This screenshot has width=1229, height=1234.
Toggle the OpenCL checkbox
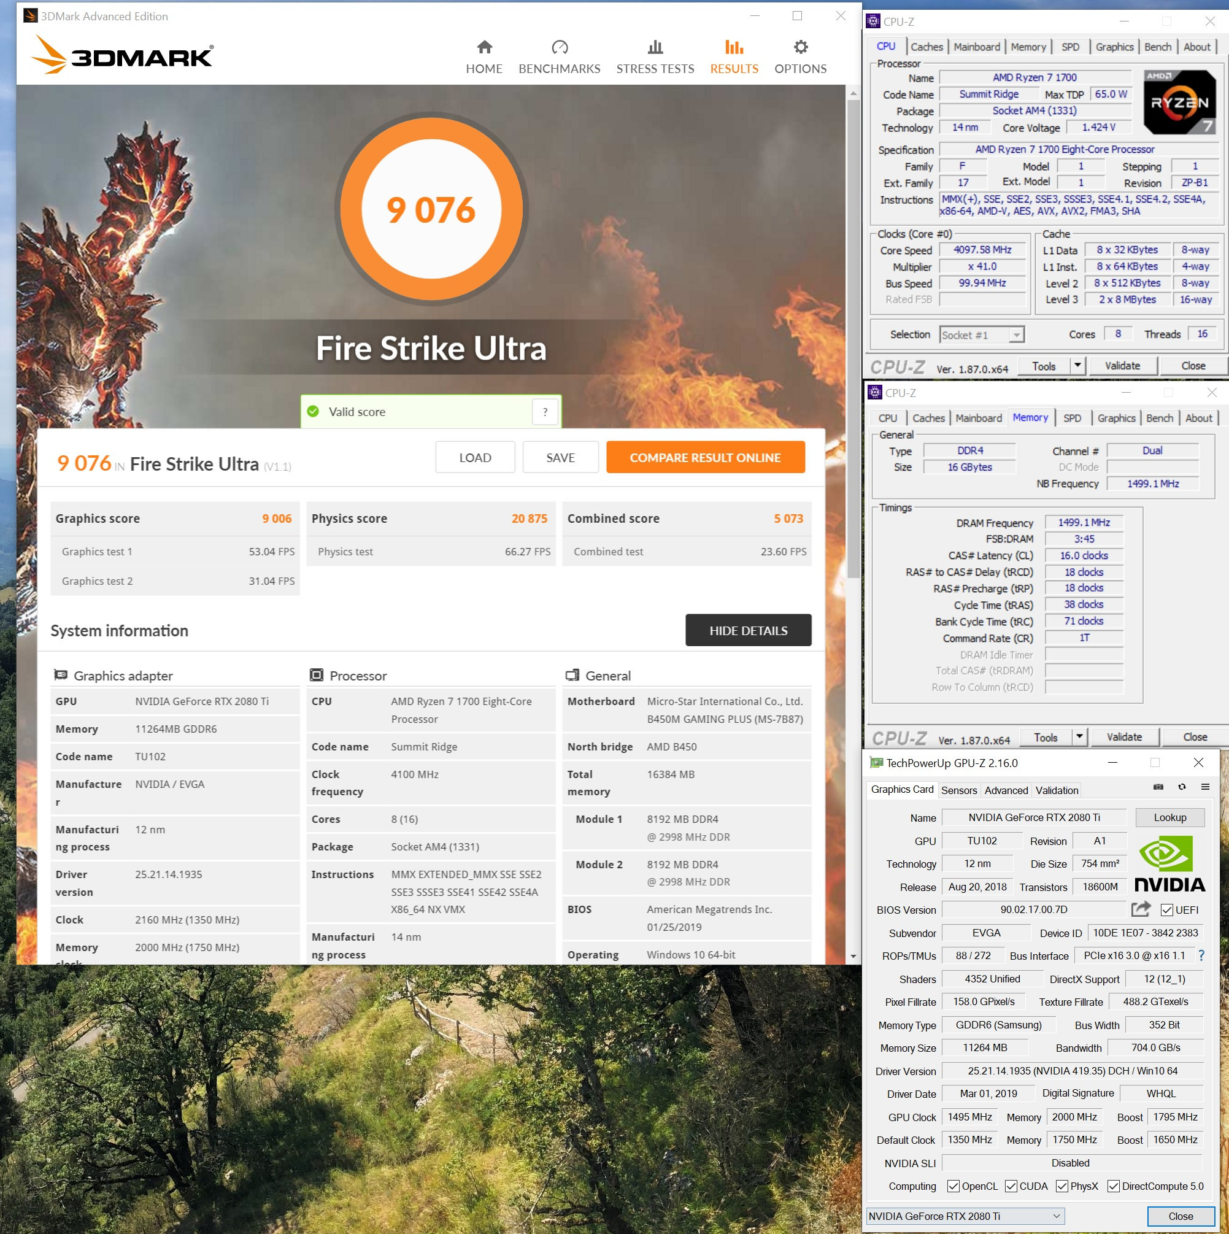(953, 1186)
